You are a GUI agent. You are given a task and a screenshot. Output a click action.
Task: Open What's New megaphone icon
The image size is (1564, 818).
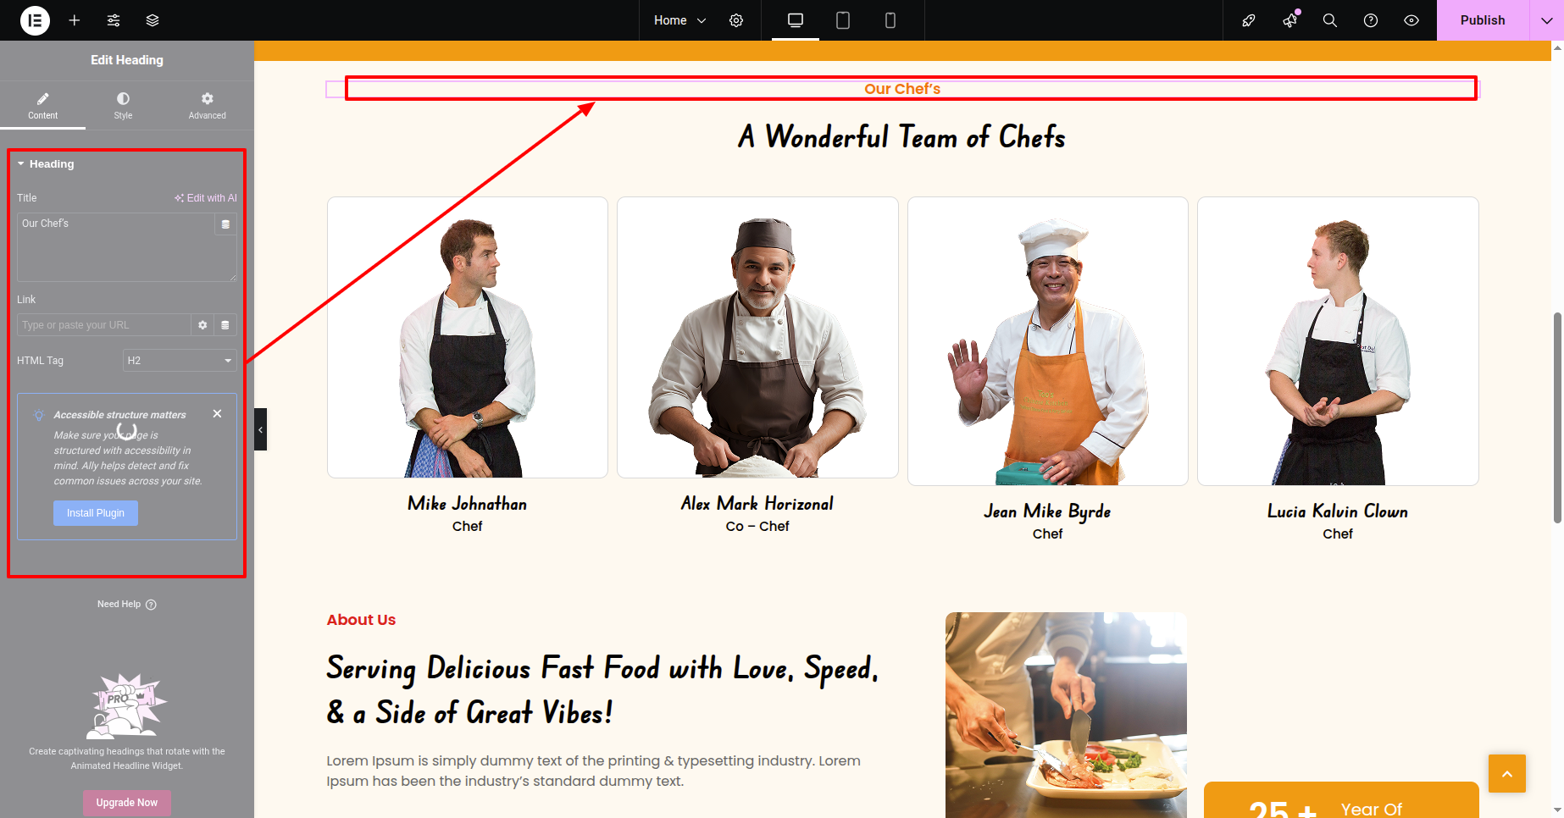tap(1289, 20)
